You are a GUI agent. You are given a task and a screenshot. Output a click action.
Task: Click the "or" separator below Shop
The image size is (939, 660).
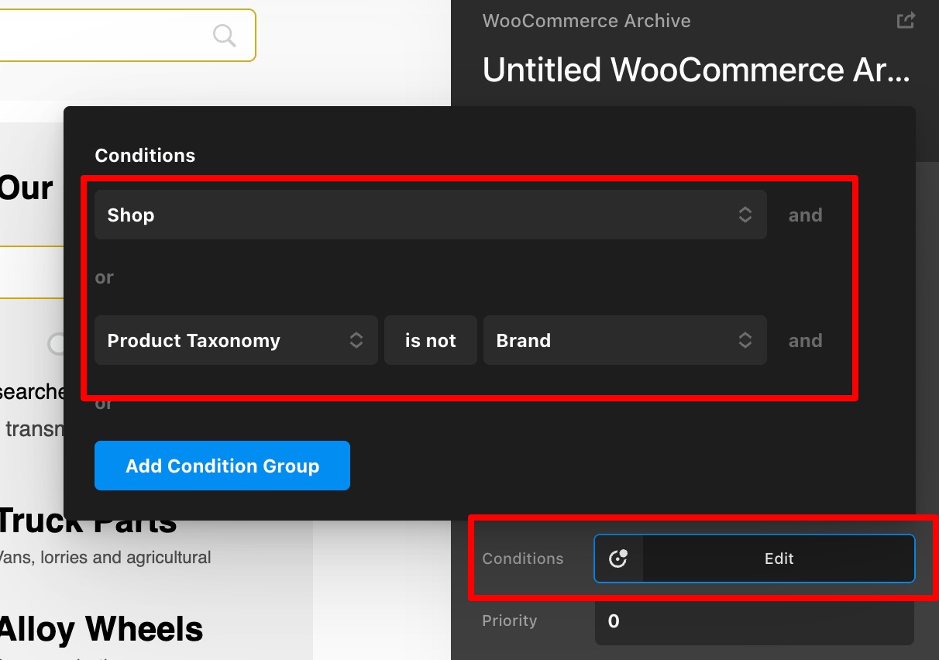click(x=105, y=277)
